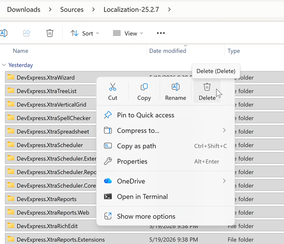
Task: Open the OneDrive menu entry
Action: pyautogui.click(x=165, y=181)
